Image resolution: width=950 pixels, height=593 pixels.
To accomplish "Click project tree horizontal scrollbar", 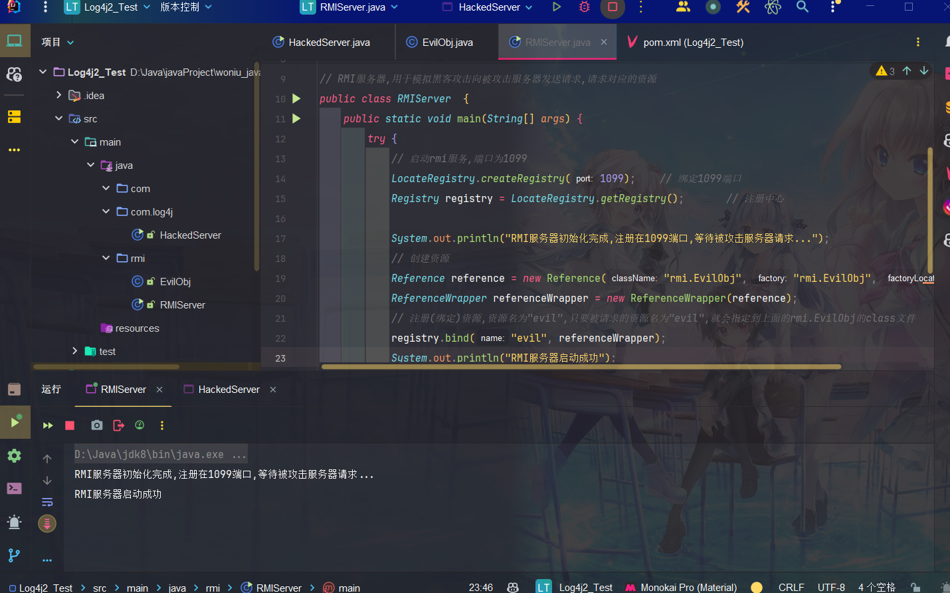I will 106,366.
